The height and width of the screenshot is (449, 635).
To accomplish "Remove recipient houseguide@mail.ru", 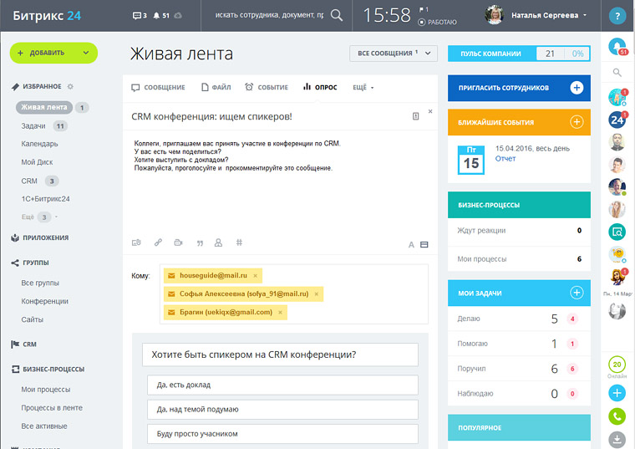I will 255,276.
